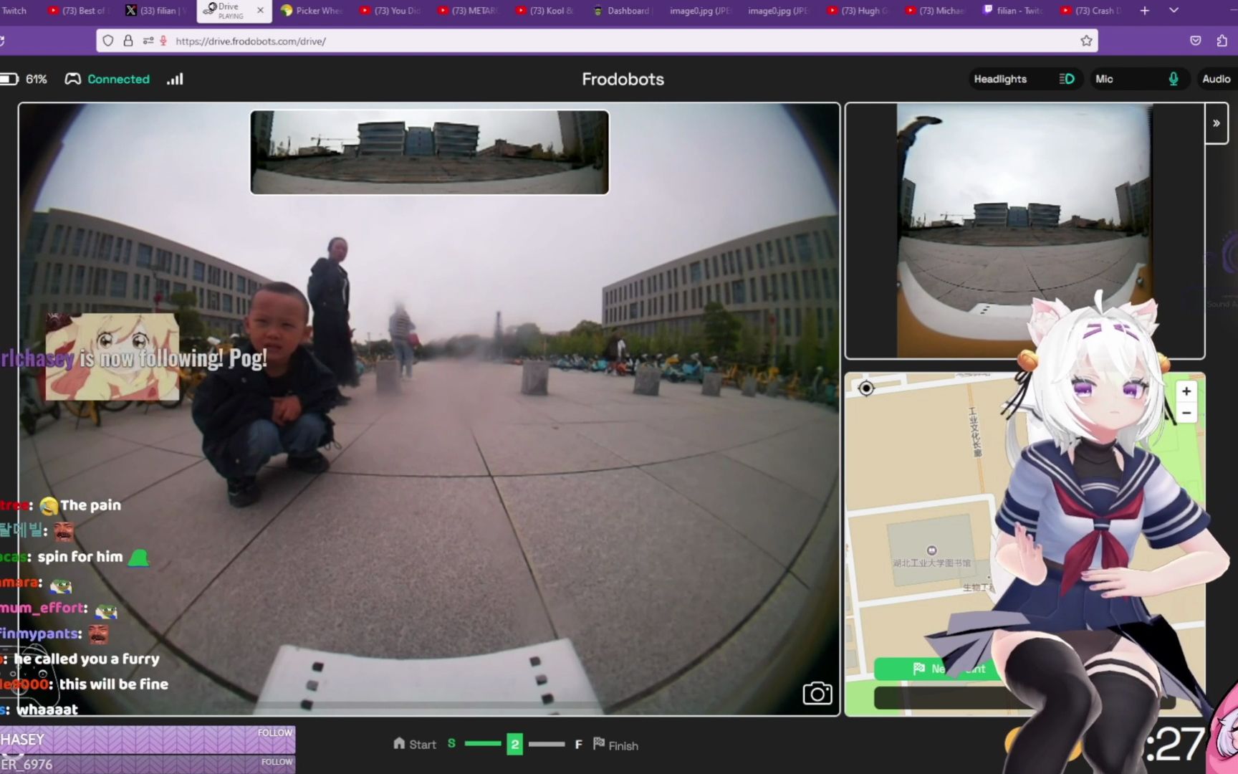1238x774 pixels.
Task: Click the Finish flag label
Action: coord(615,745)
